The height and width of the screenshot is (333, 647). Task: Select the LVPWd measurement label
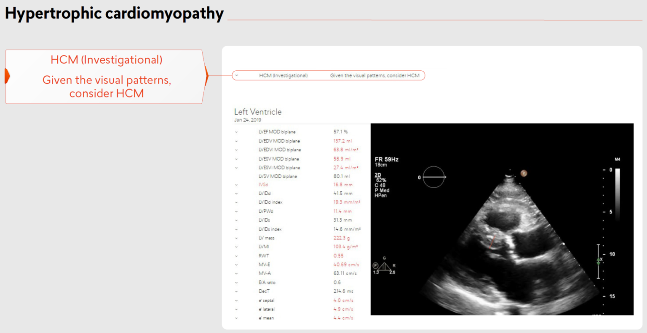265,211
